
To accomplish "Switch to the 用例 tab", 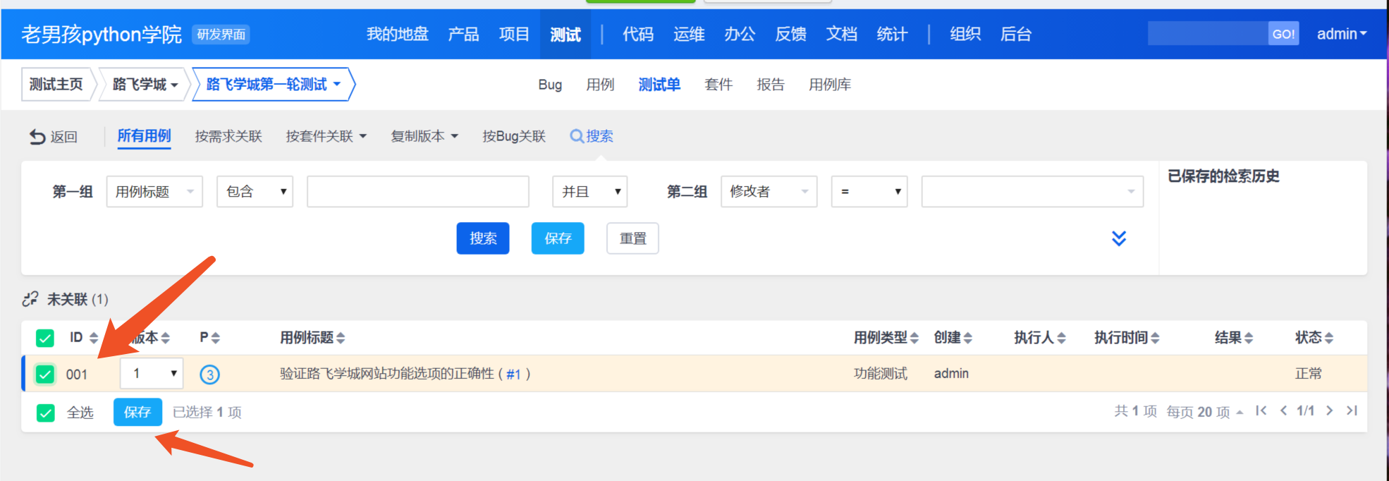I will 600,85.
